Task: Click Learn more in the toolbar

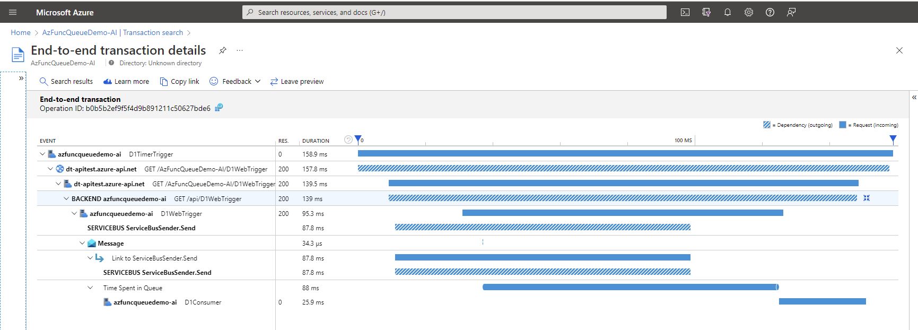Action: [126, 81]
